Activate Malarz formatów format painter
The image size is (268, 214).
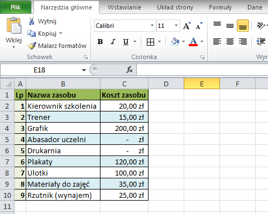pyautogui.click(x=57, y=46)
